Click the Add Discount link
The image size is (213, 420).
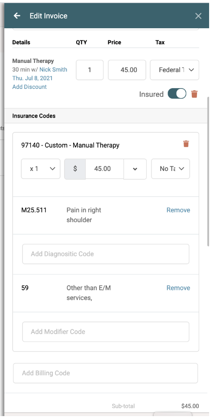tap(29, 87)
